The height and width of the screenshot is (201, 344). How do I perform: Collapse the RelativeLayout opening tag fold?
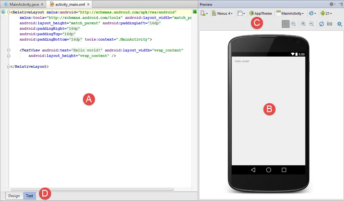9,12
